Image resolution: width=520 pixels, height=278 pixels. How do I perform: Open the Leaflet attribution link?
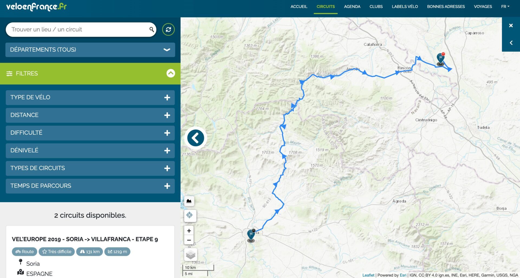[368, 275]
